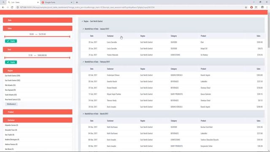Viewport: 270px width, 152px height.
Task: Close the List - Sales tab
Action: pyautogui.click(x=38, y=3)
